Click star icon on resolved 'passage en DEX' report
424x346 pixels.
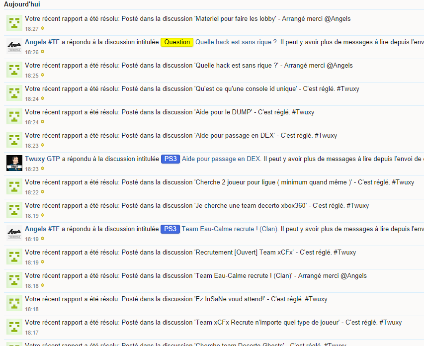tap(42, 145)
